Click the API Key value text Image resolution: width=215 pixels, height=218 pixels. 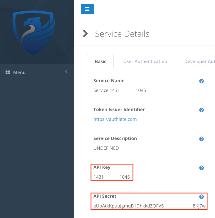[111, 177]
